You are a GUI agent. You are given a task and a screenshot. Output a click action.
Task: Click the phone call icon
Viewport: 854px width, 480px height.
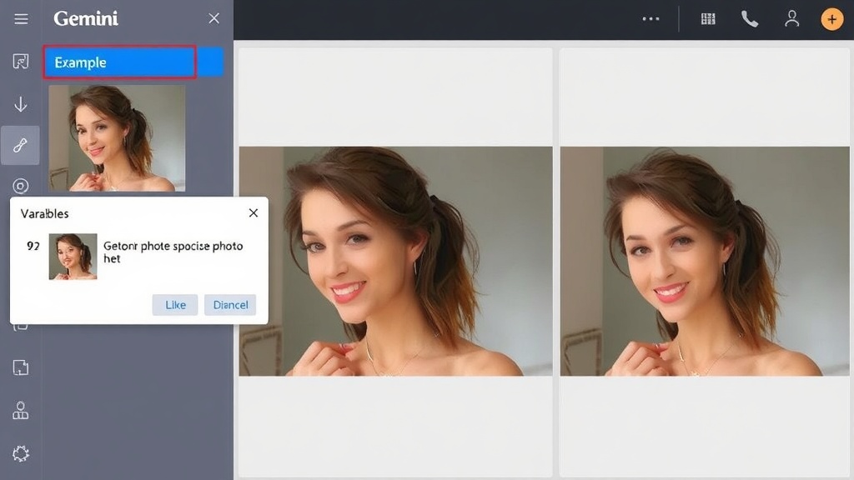coord(750,19)
